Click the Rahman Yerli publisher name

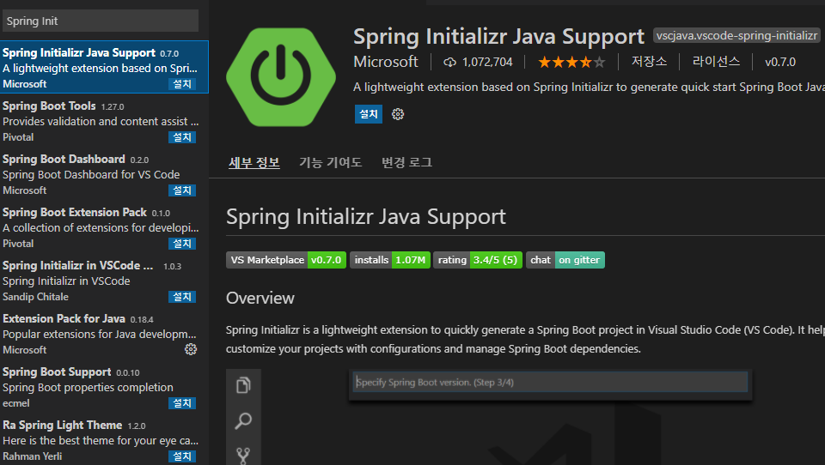pyautogui.click(x=32, y=456)
